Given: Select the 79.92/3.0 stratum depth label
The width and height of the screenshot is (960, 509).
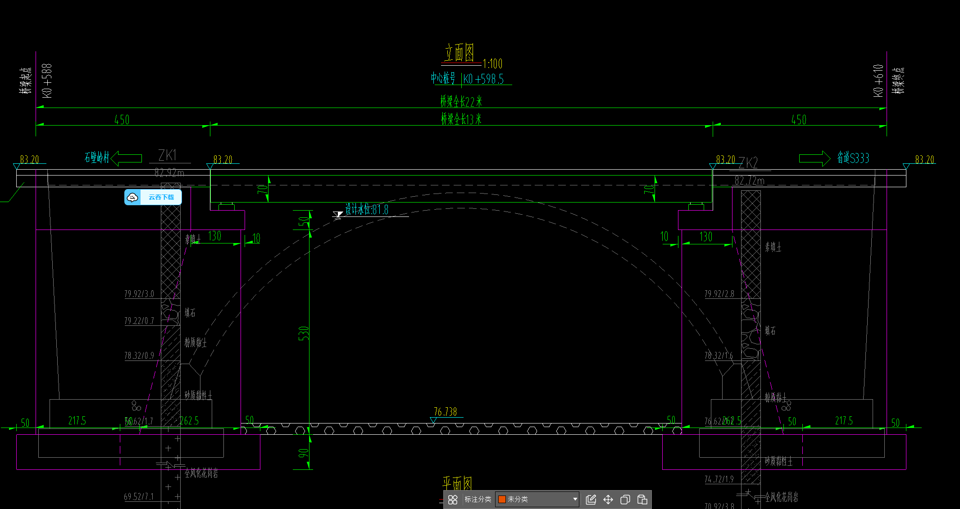Looking at the screenshot, I should coord(139,294).
